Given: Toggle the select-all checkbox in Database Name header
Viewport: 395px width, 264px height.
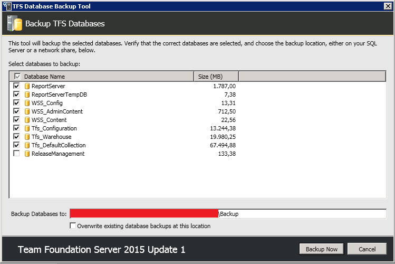Looking at the screenshot, I should (x=17, y=76).
